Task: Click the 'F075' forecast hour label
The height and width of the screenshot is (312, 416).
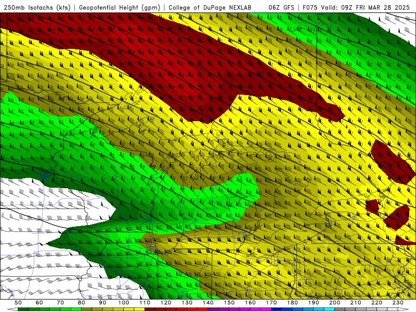Action: [310, 7]
